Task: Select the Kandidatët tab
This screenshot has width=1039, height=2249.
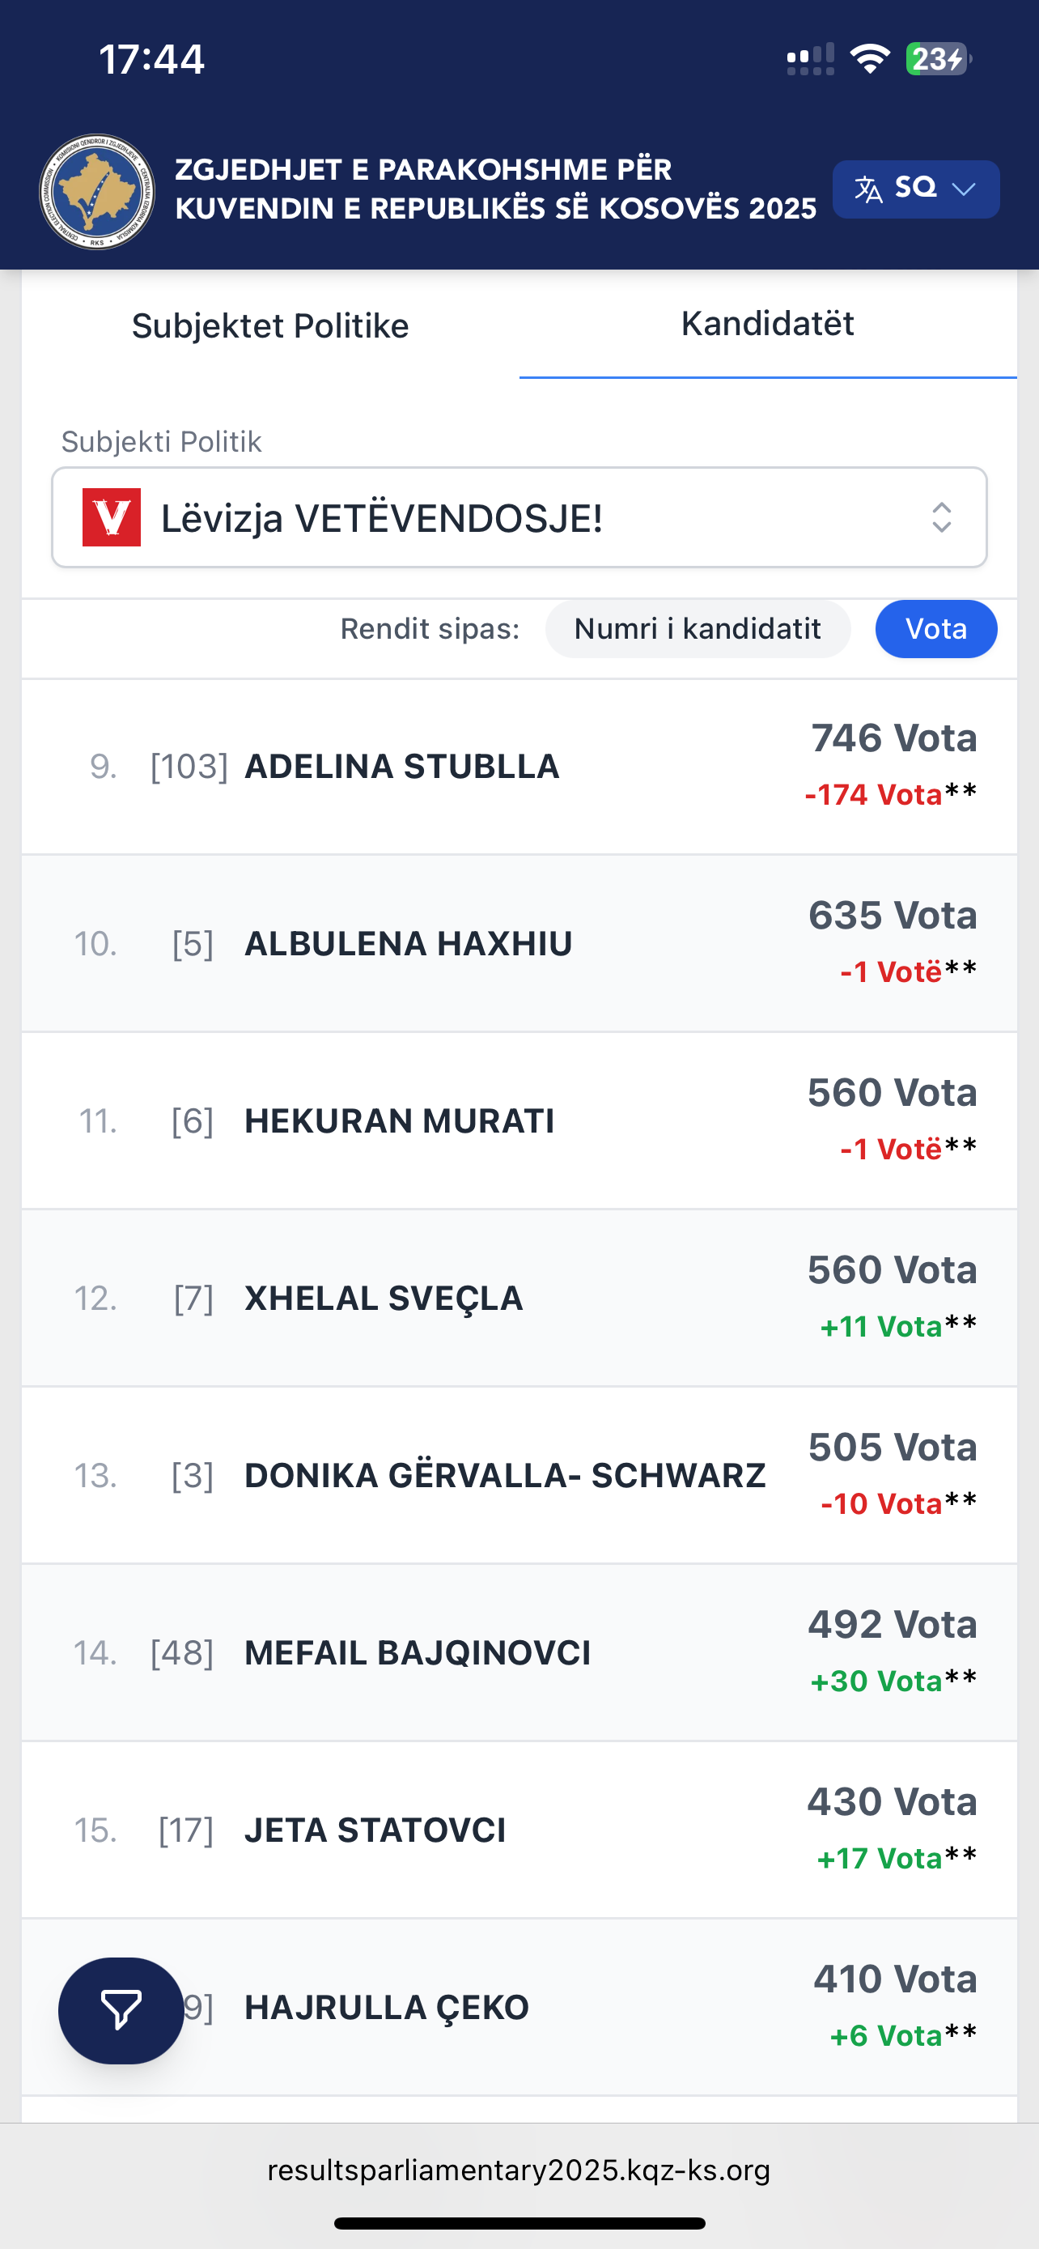Action: pos(767,324)
